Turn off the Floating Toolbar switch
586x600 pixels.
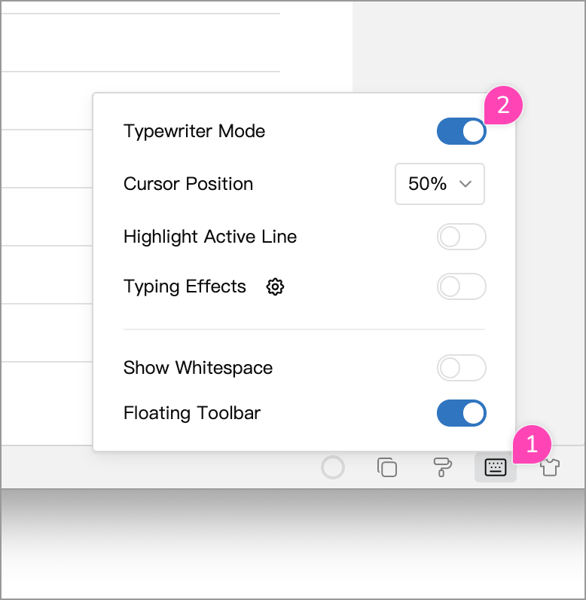(x=462, y=413)
